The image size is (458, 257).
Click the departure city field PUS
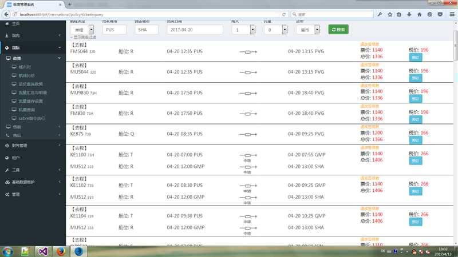point(114,30)
